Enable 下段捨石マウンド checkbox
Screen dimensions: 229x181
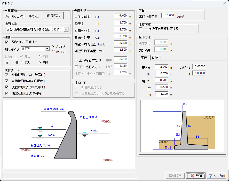tap(76, 67)
